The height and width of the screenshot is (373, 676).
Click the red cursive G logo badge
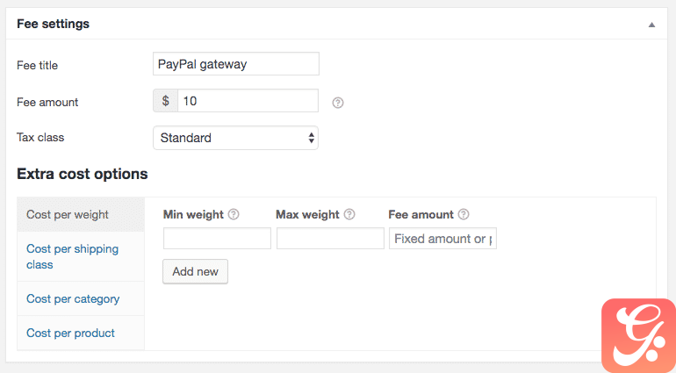point(638,335)
